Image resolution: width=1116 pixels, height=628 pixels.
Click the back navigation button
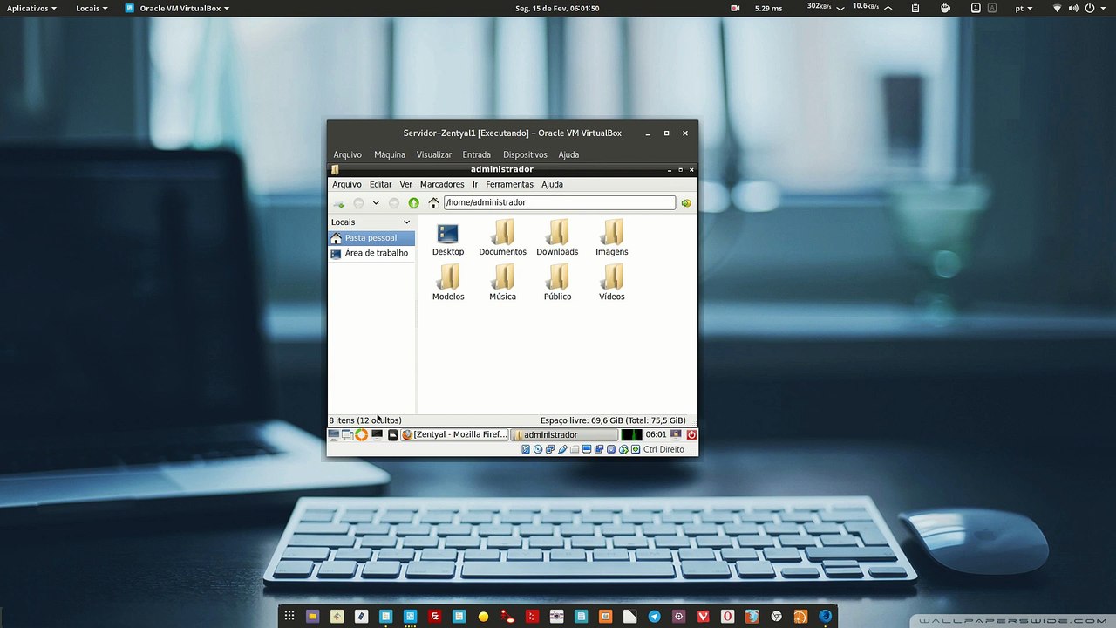358,203
